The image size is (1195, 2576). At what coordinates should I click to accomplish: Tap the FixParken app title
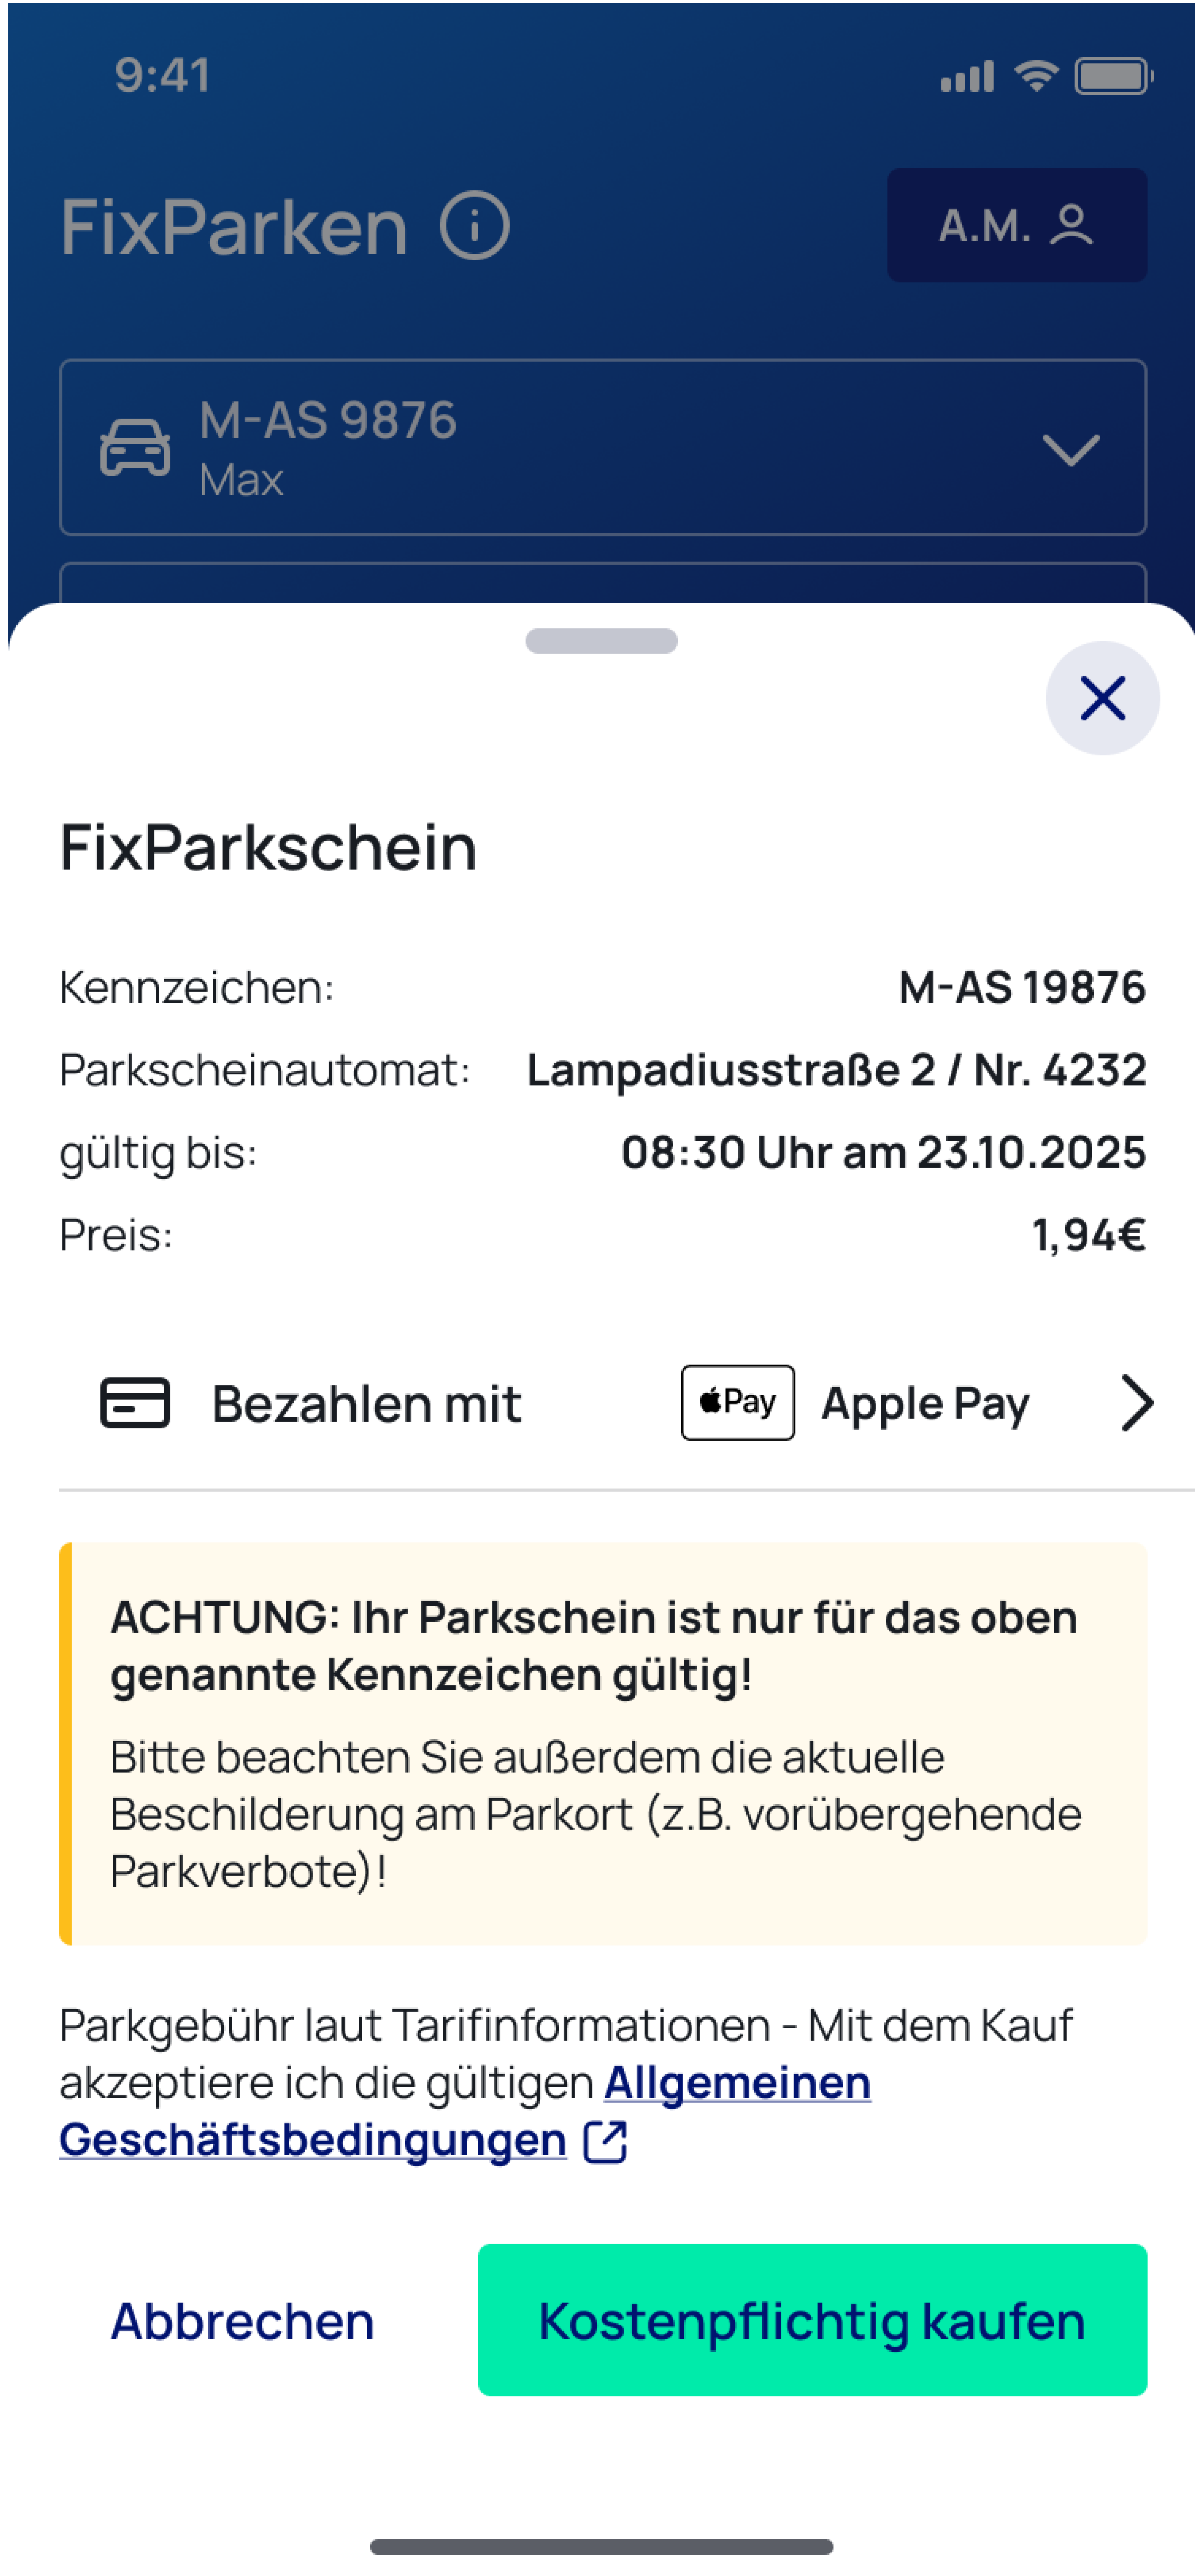pyautogui.click(x=234, y=227)
